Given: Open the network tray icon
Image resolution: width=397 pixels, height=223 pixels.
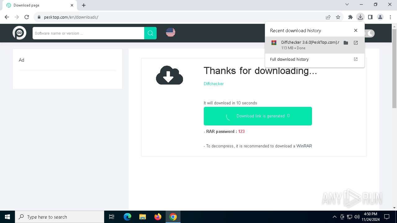Looking at the screenshot, I should [x=350, y=217].
